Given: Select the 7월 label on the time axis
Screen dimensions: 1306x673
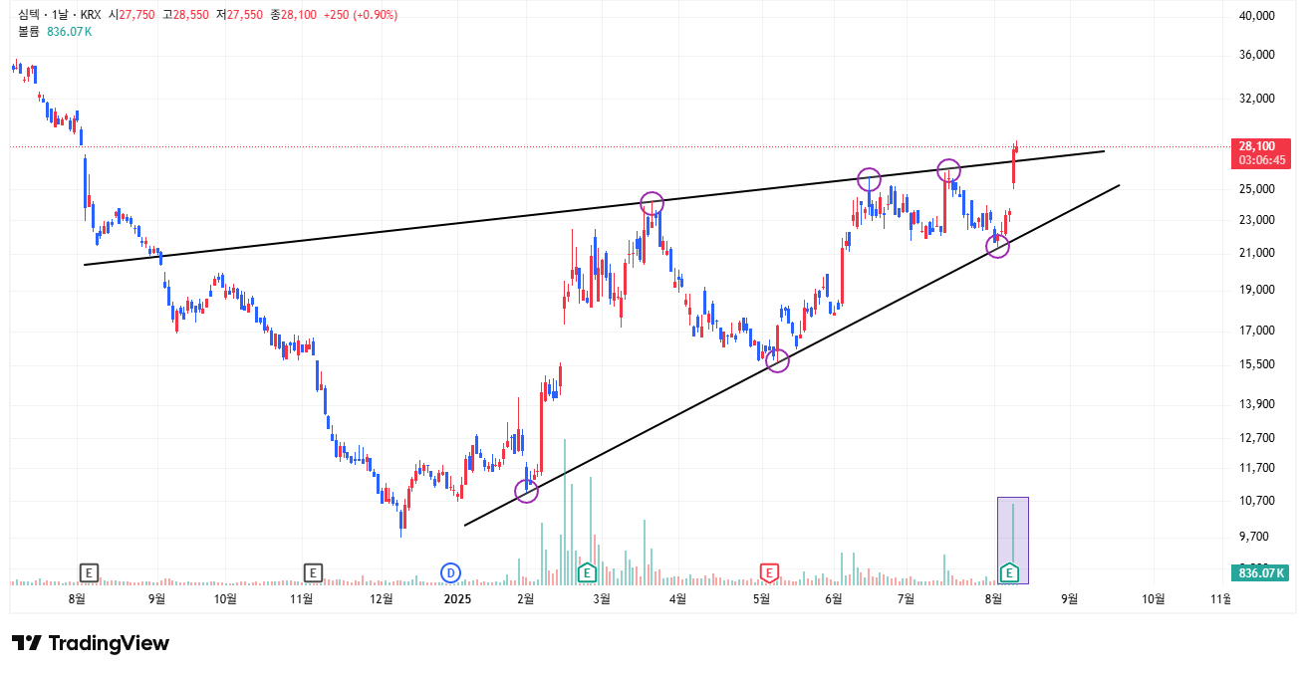Looking at the screenshot, I should (907, 598).
